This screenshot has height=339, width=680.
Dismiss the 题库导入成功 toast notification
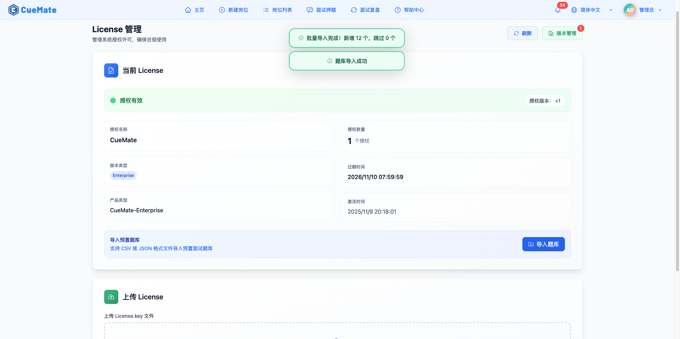pos(346,61)
